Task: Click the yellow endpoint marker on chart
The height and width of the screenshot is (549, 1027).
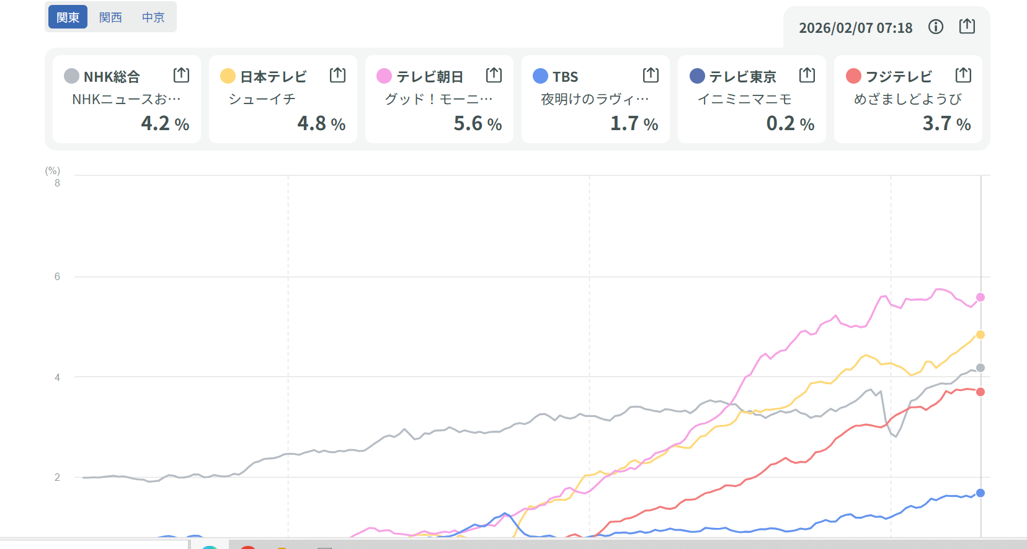Action: [x=980, y=335]
